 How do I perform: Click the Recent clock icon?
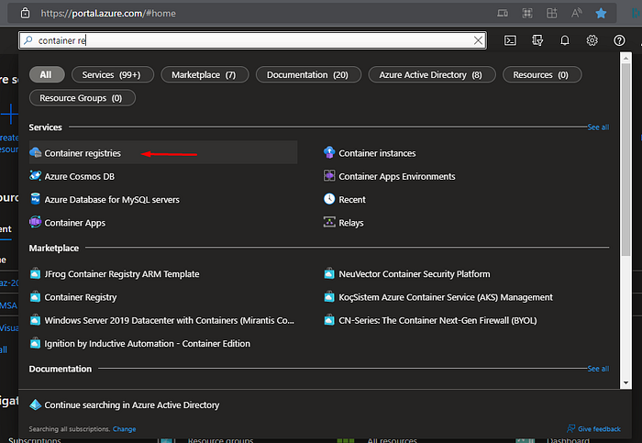[x=329, y=199]
